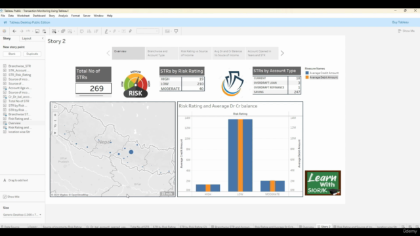Open the story Size dropdown
The width and height of the screenshot is (420, 236).
coord(22,214)
